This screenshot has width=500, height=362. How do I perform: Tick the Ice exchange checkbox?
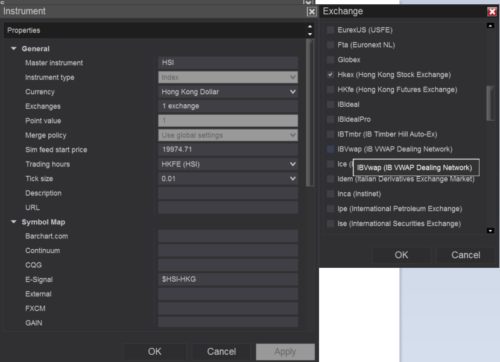coord(331,164)
